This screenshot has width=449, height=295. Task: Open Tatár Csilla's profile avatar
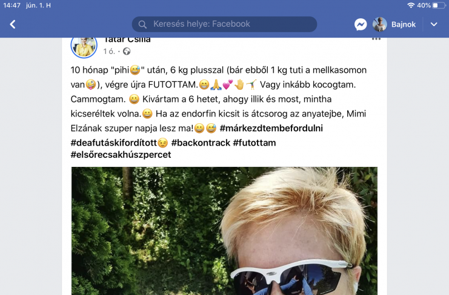coord(84,46)
